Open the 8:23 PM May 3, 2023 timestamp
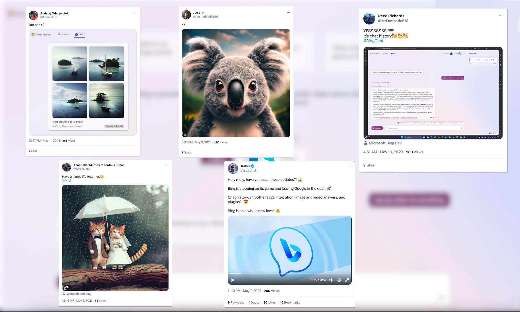This screenshot has height=312, width=520. point(197,142)
